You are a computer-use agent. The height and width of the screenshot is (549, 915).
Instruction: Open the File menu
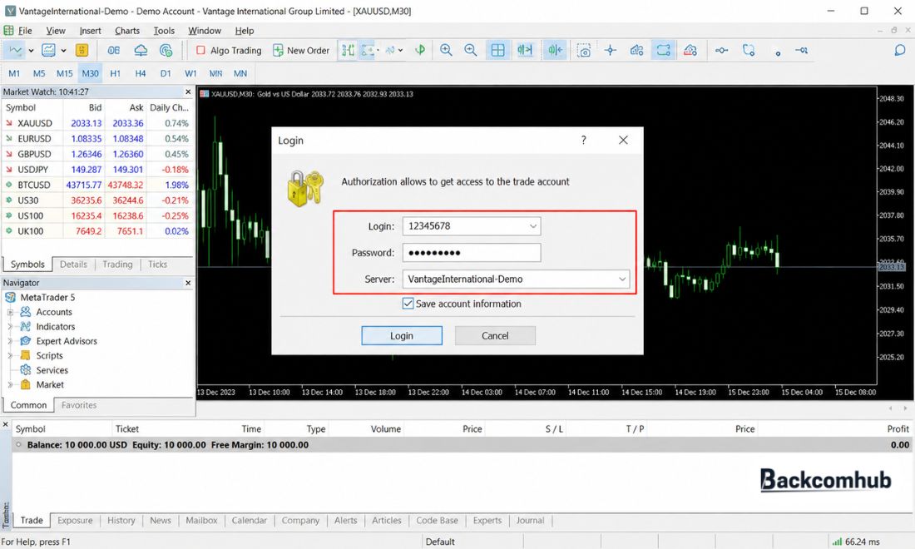tap(24, 31)
